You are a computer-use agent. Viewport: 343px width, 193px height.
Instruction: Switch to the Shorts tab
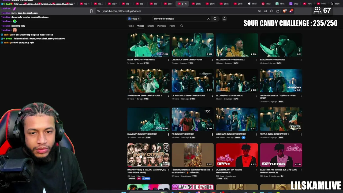click(151, 26)
